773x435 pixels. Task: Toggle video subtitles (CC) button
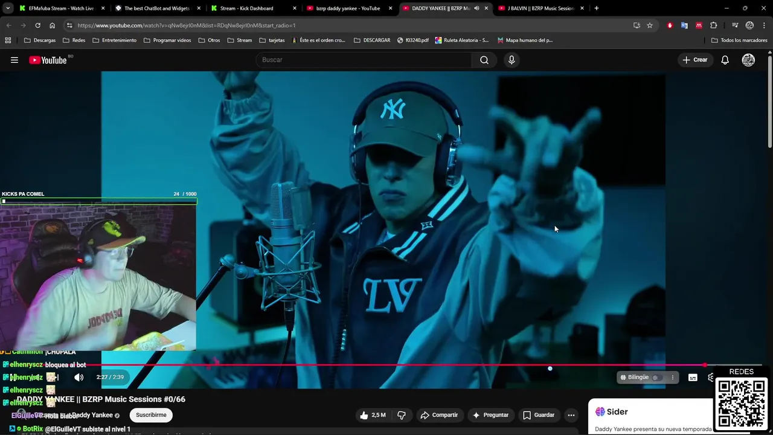click(x=693, y=378)
